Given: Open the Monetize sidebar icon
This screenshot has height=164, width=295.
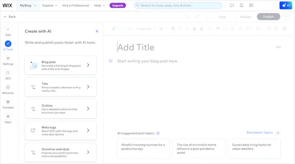Looking at the screenshot, I should [8, 87].
